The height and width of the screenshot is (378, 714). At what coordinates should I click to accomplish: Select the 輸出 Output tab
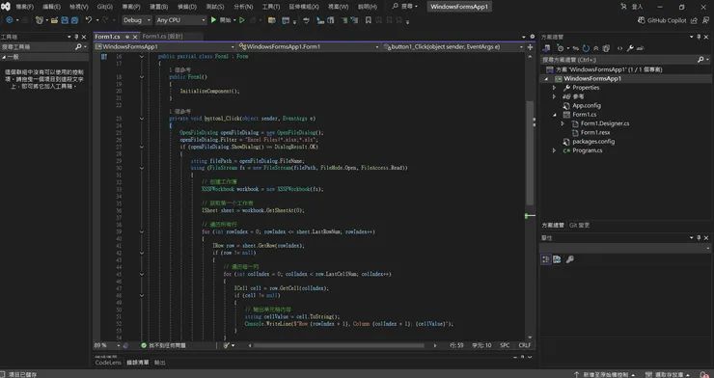tap(160, 363)
